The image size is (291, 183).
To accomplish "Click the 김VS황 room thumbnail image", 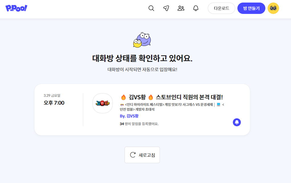I will [103, 103].
